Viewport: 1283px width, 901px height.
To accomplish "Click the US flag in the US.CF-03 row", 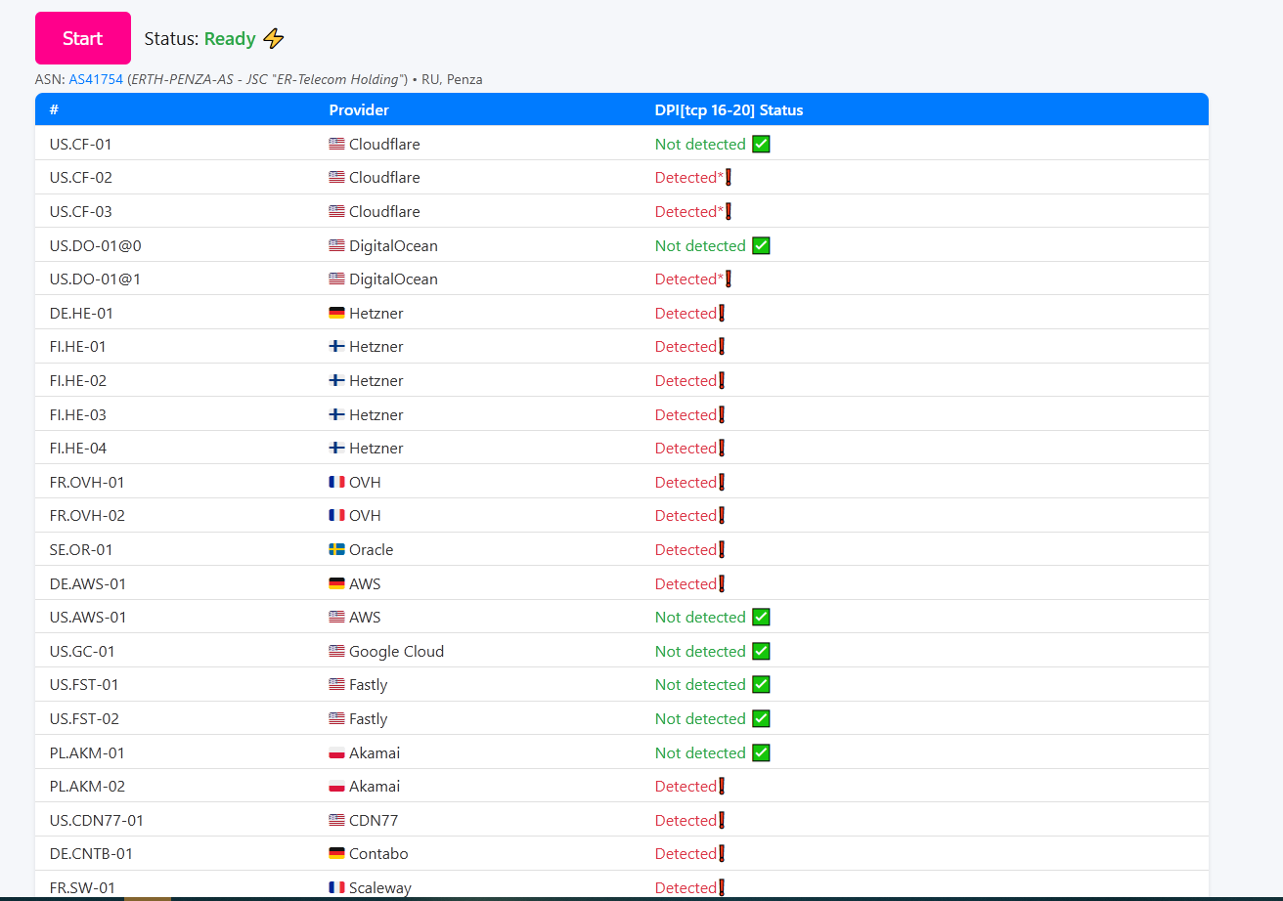I will pos(336,211).
